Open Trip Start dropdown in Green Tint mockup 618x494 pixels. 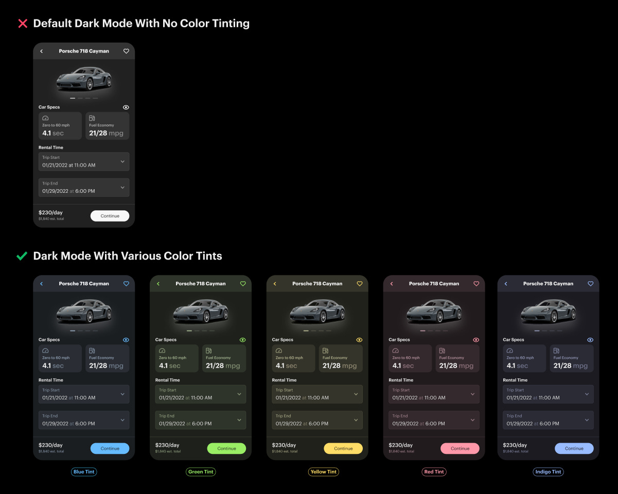coord(201,394)
